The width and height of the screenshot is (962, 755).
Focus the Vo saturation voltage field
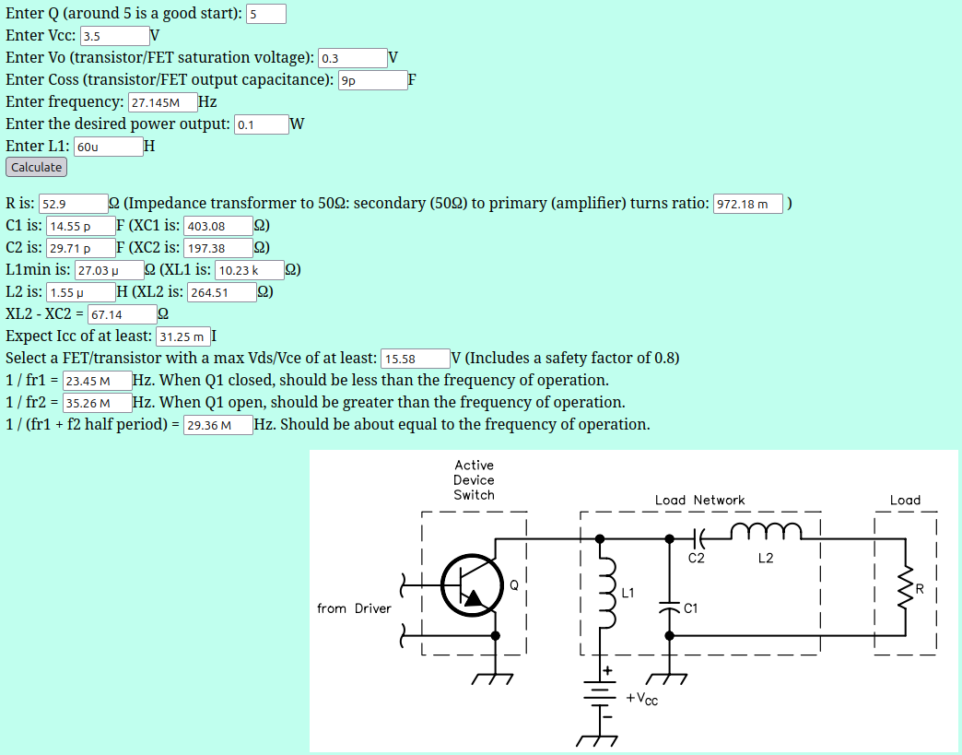(x=352, y=58)
